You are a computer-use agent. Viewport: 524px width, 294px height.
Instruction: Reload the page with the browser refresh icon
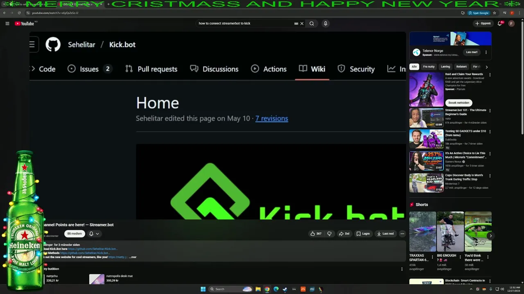coord(19,13)
